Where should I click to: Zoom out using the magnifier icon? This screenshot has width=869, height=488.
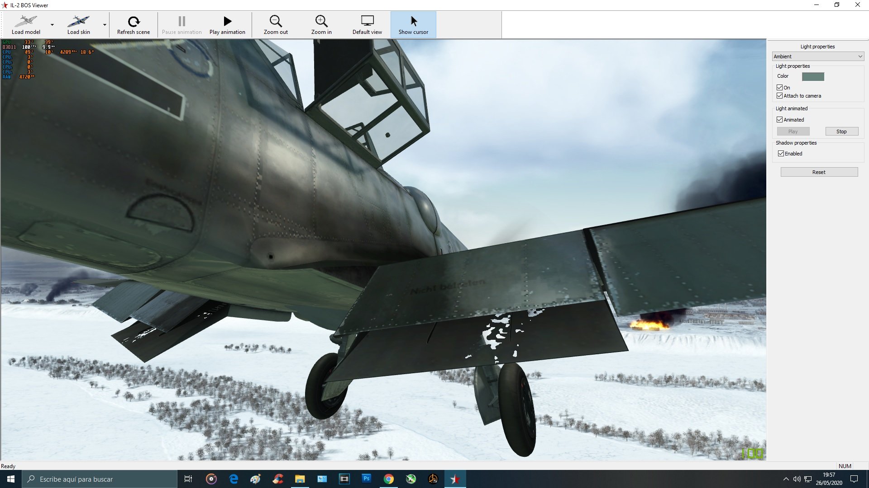click(x=276, y=21)
